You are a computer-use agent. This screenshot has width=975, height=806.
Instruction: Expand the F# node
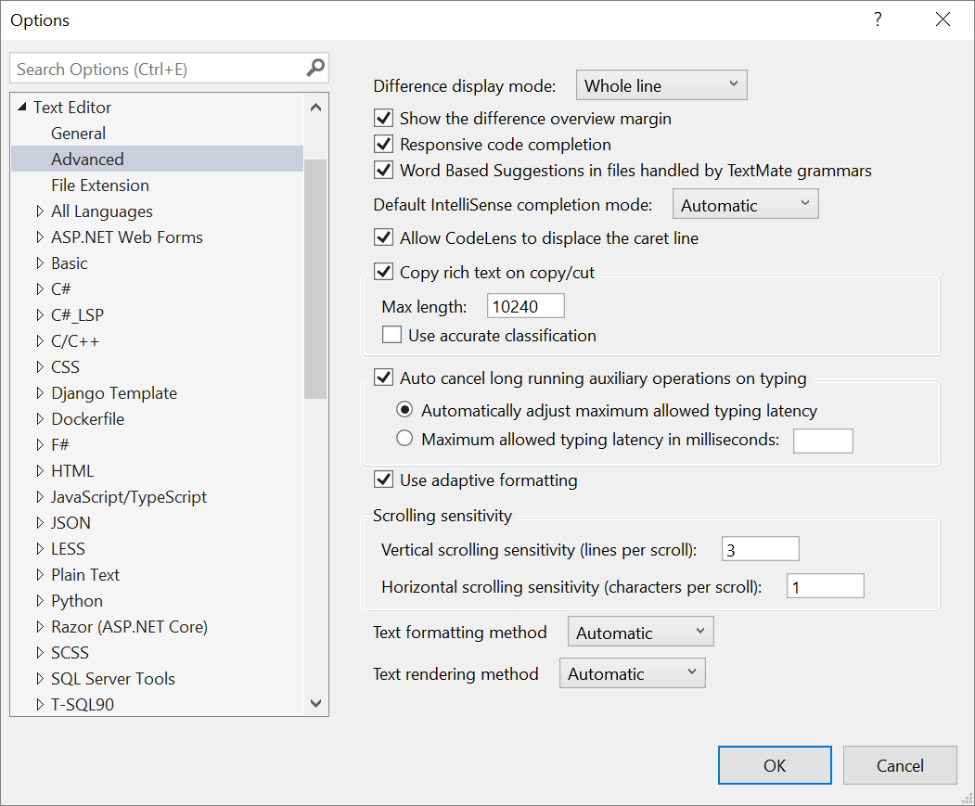(40, 444)
